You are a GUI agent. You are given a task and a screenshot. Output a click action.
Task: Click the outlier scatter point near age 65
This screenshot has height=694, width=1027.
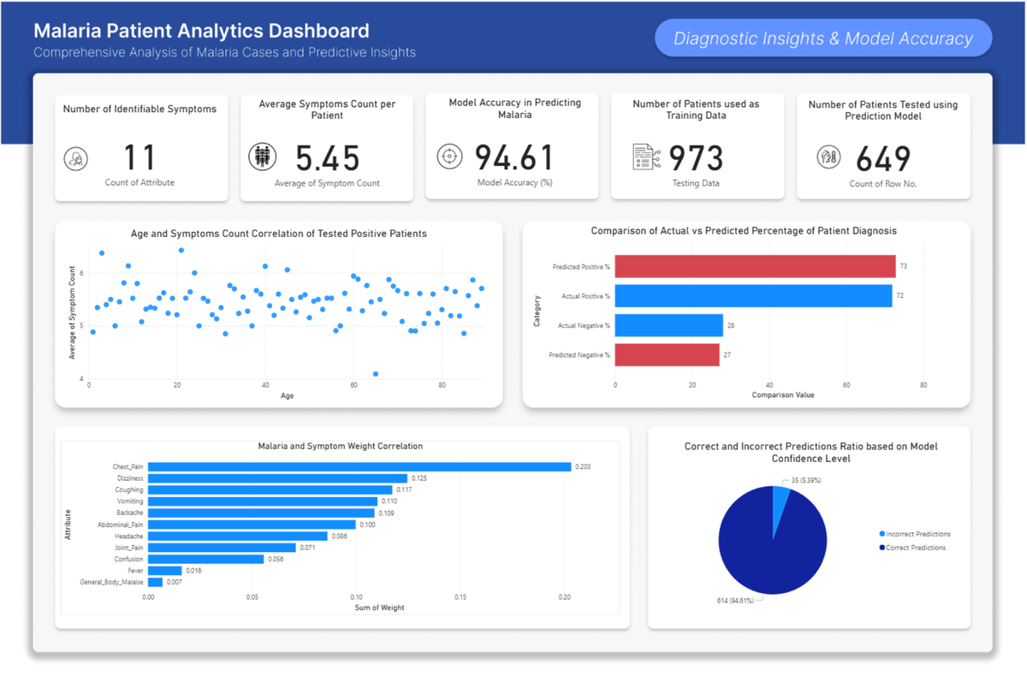pyautogui.click(x=376, y=374)
